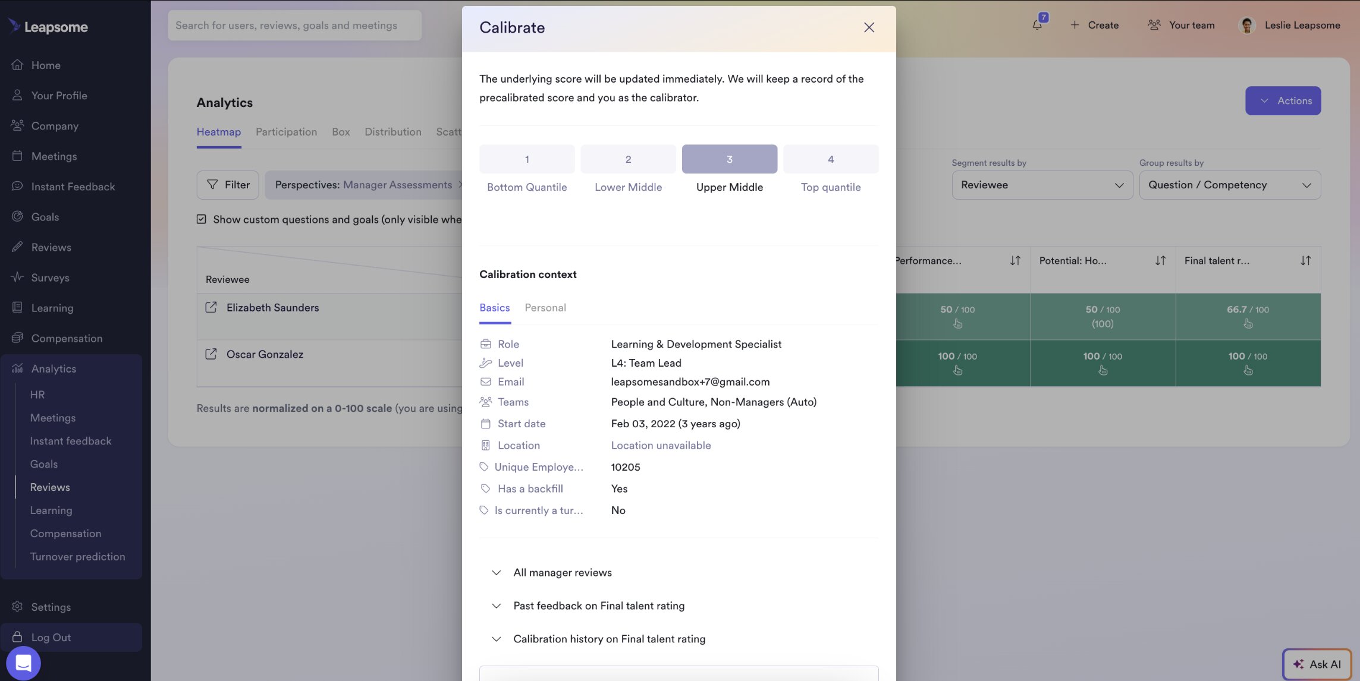Click the search input field
The height and width of the screenshot is (681, 1360).
[x=294, y=26]
